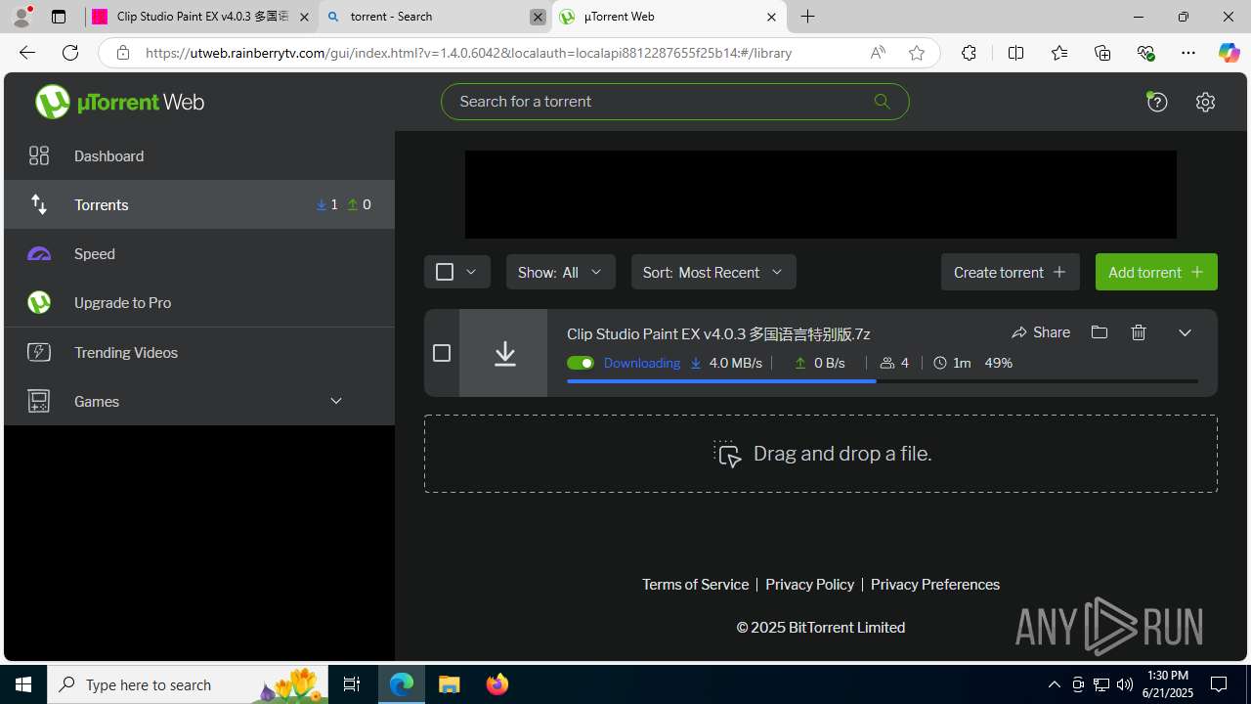
Task: Click the Clip Studio Paint EX torrent name
Action: pyautogui.click(x=718, y=333)
